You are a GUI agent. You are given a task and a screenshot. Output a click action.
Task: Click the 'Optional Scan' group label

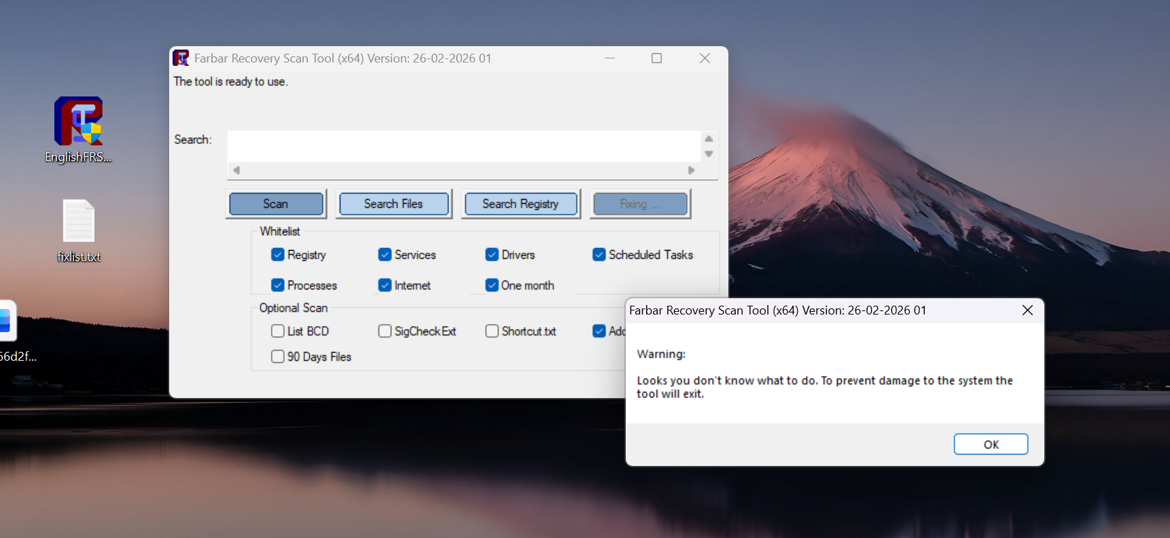[294, 308]
